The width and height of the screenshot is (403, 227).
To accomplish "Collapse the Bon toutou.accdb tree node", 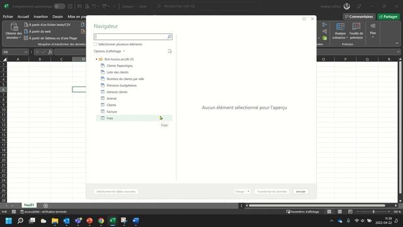I will click(x=96, y=59).
